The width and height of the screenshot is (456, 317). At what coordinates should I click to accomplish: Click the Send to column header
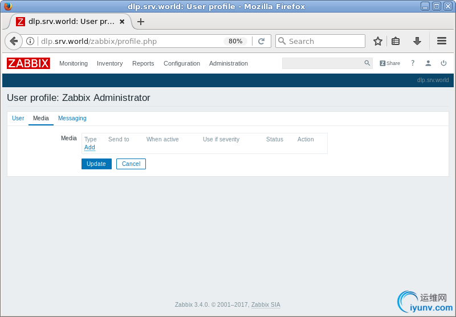tap(119, 139)
